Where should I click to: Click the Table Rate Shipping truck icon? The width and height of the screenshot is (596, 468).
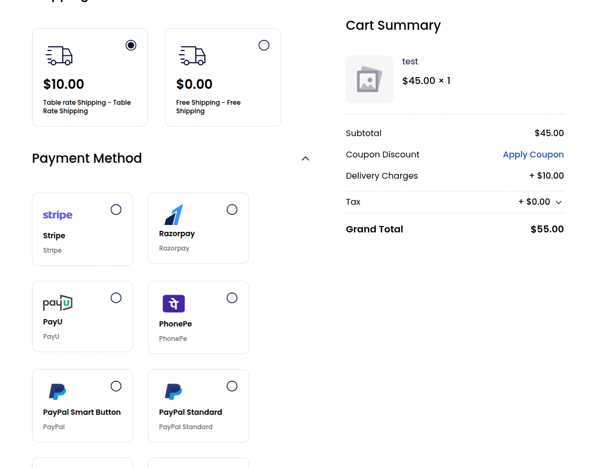(x=59, y=56)
